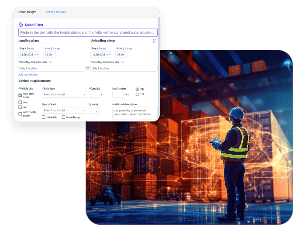Viewport: 293px width, 225px height.
Task: Check the solo vehicle size checkbox
Action: (x=20, y=102)
